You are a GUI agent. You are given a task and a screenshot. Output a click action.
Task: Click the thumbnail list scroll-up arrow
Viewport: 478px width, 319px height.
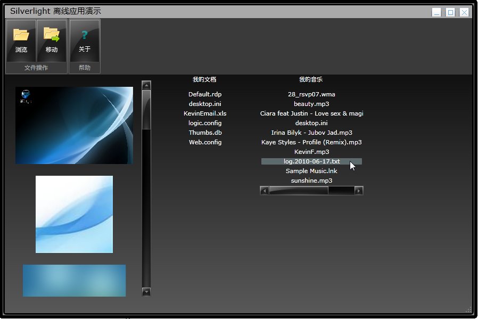coord(146,85)
